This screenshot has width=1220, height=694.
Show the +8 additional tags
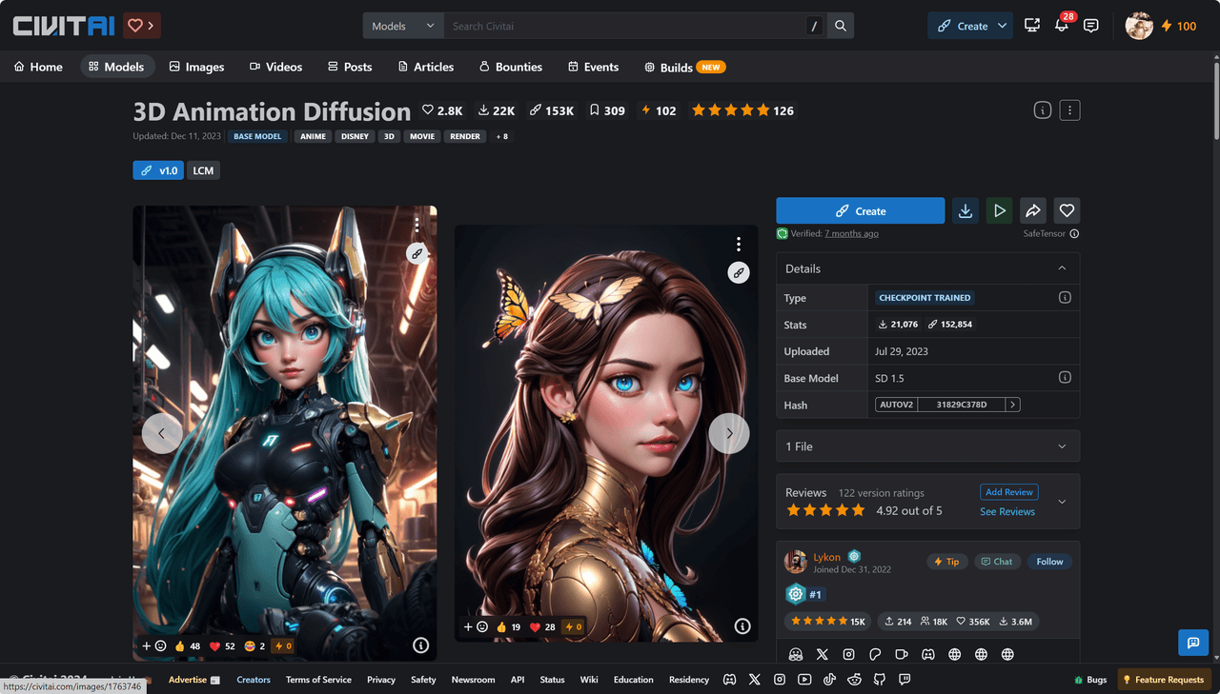tap(501, 136)
